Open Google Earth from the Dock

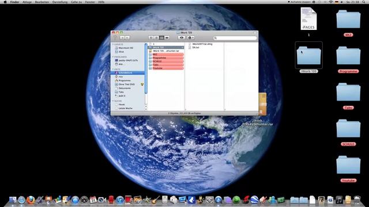254,200
